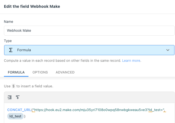The image size is (175, 123).
Task: Click the Type label above the dropdown
Action: [8, 41]
